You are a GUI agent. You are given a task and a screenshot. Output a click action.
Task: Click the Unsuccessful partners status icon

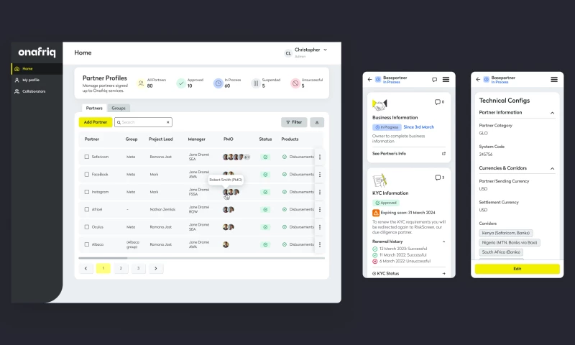click(295, 83)
